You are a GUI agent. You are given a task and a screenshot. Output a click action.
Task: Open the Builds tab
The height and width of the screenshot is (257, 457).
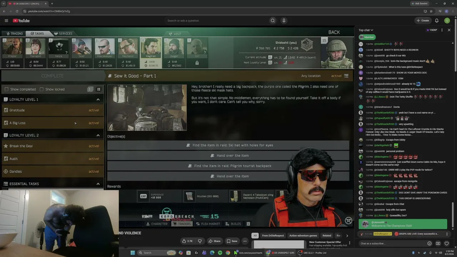(x=233, y=224)
